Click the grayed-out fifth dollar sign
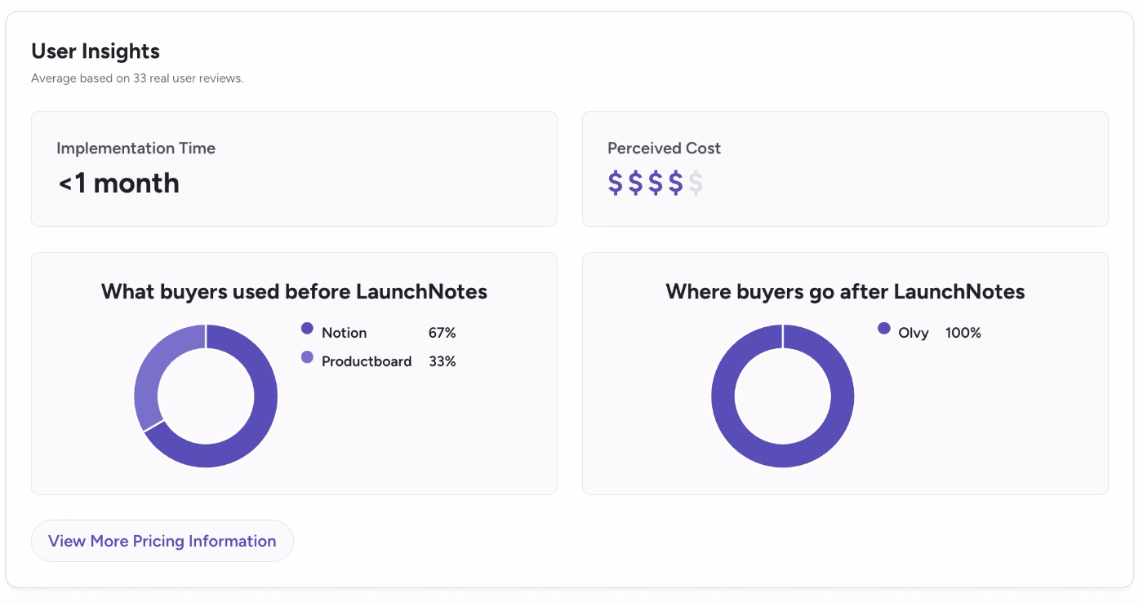The height and width of the screenshot is (602, 1143). click(x=696, y=183)
